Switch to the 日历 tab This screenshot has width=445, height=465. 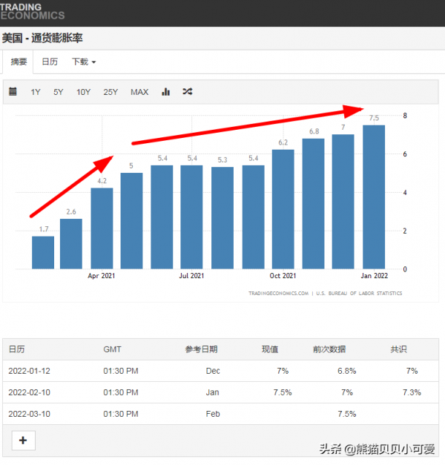(50, 62)
